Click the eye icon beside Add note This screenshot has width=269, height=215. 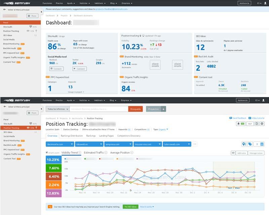click(x=233, y=153)
